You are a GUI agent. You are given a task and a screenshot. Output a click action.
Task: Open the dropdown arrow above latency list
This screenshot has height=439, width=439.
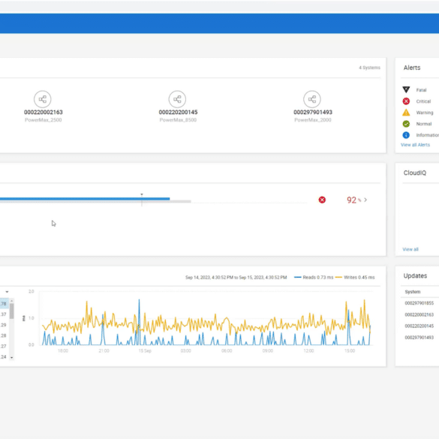pyautogui.click(x=7, y=292)
